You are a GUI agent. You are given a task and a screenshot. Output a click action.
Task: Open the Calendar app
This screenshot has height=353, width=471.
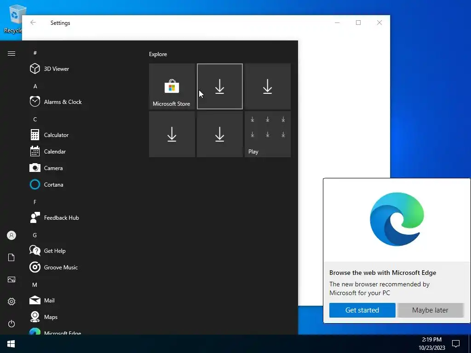pyautogui.click(x=55, y=151)
